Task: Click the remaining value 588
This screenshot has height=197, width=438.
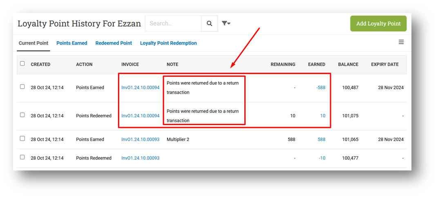Action: (291, 139)
